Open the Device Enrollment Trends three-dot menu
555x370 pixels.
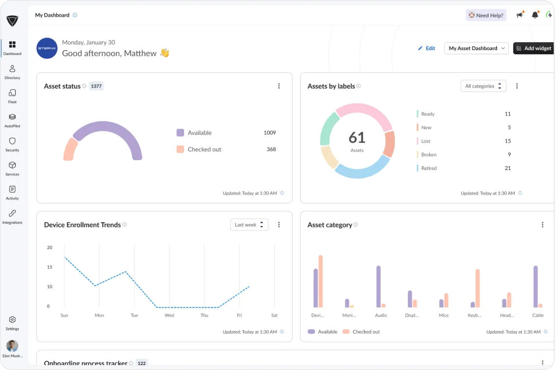tap(279, 224)
